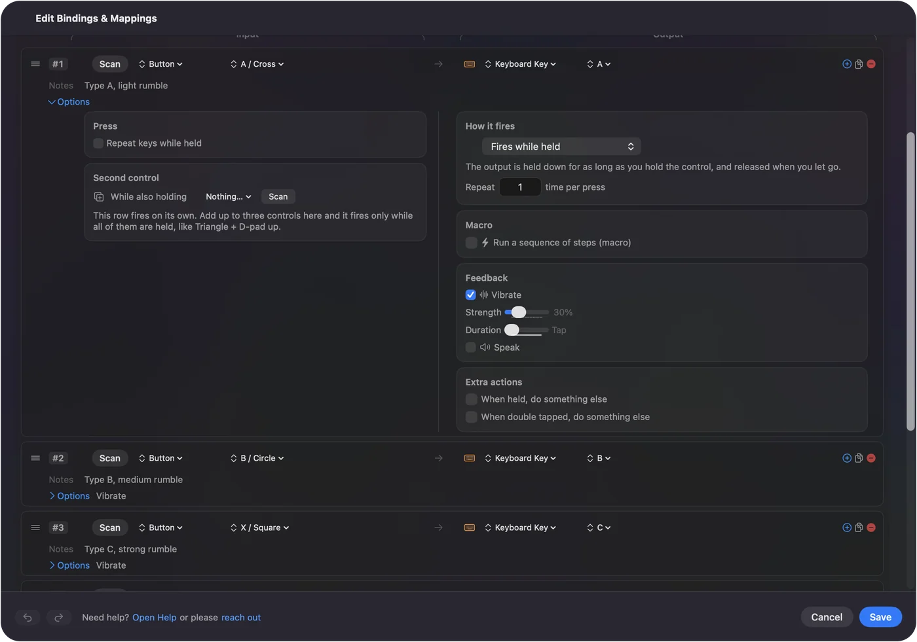The image size is (917, 642).
Task: Add a binding after the X / Square row
Action: tap(847, 527)
